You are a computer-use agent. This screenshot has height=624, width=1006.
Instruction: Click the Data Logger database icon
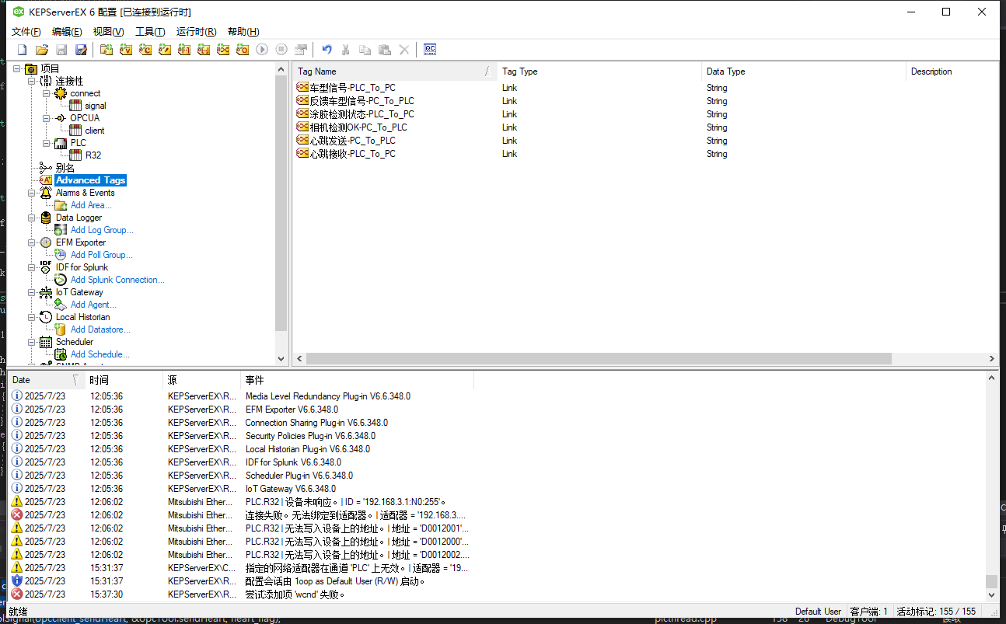click(46, 218)
